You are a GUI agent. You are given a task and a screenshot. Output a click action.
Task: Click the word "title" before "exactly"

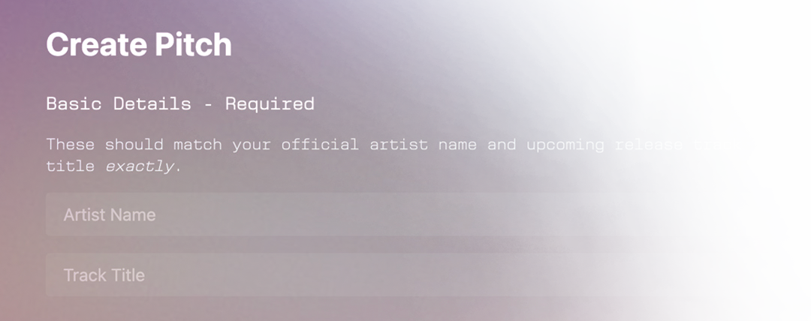click(x=71, y=166)
